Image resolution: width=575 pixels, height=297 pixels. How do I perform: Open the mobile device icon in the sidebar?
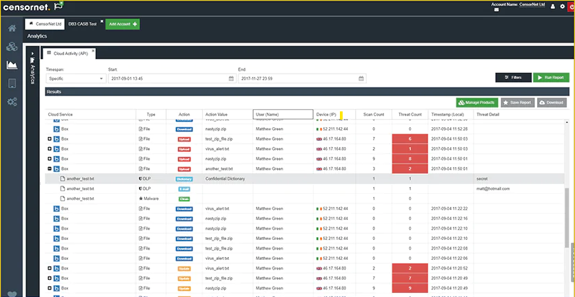click(12, 83)
